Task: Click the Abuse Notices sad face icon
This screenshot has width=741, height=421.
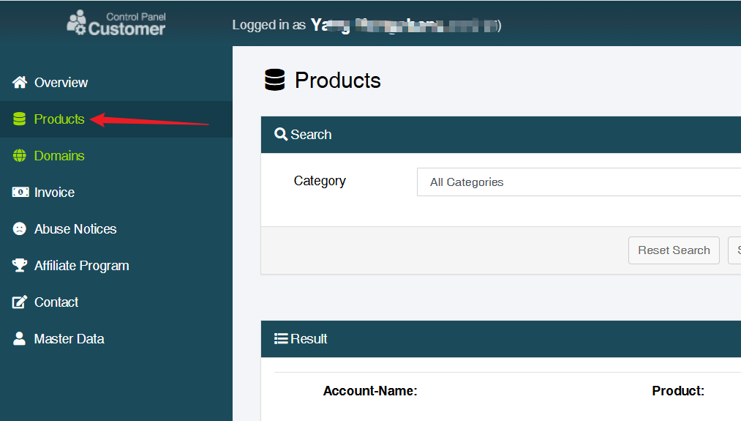Action: 19,229
